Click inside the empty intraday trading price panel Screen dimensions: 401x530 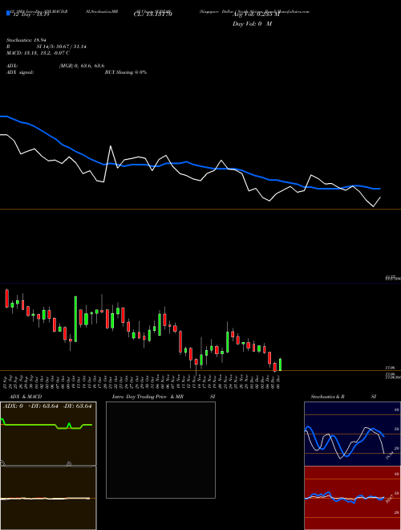[160, 450]
